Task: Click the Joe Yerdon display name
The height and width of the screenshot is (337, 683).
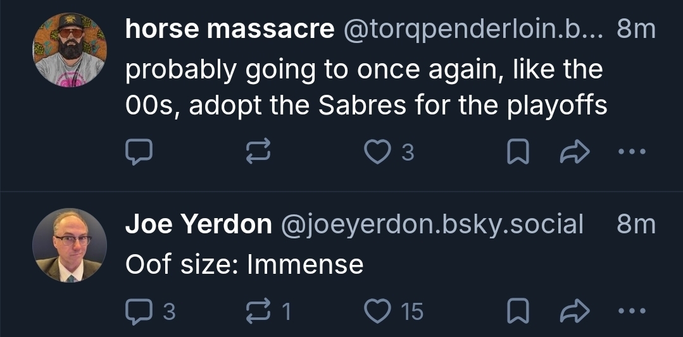Action: click(199, 224)
